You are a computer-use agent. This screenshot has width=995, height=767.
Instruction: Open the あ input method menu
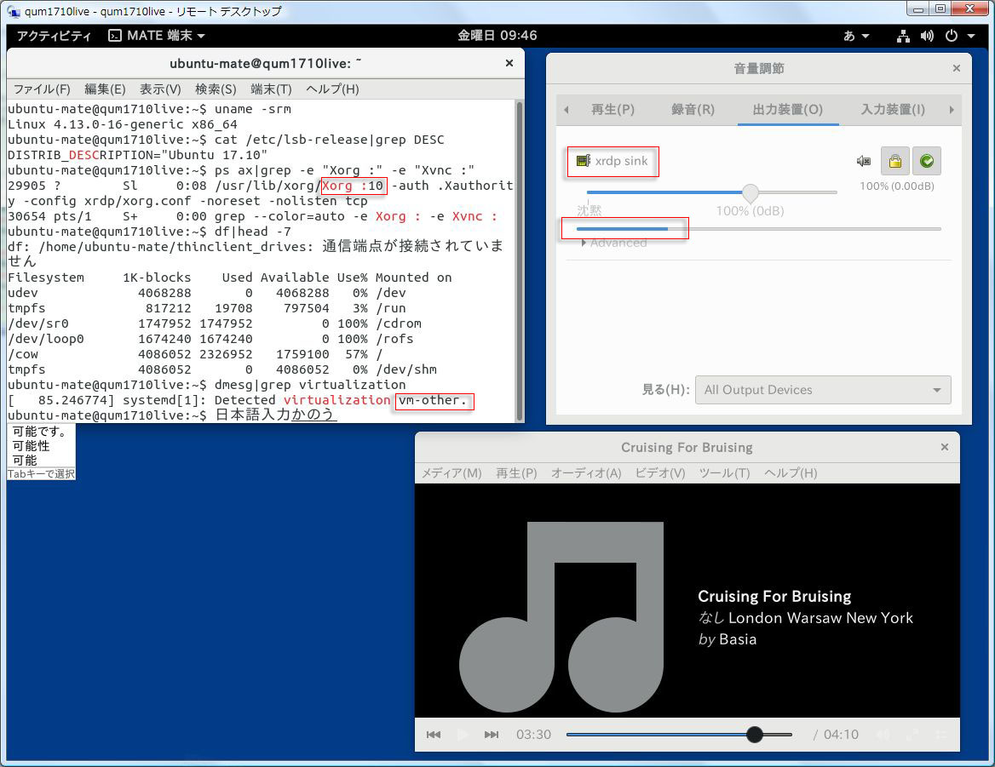coord(856,36)
